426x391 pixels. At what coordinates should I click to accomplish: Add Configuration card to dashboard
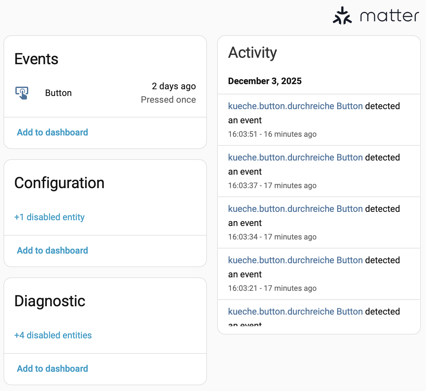[52, 250]
